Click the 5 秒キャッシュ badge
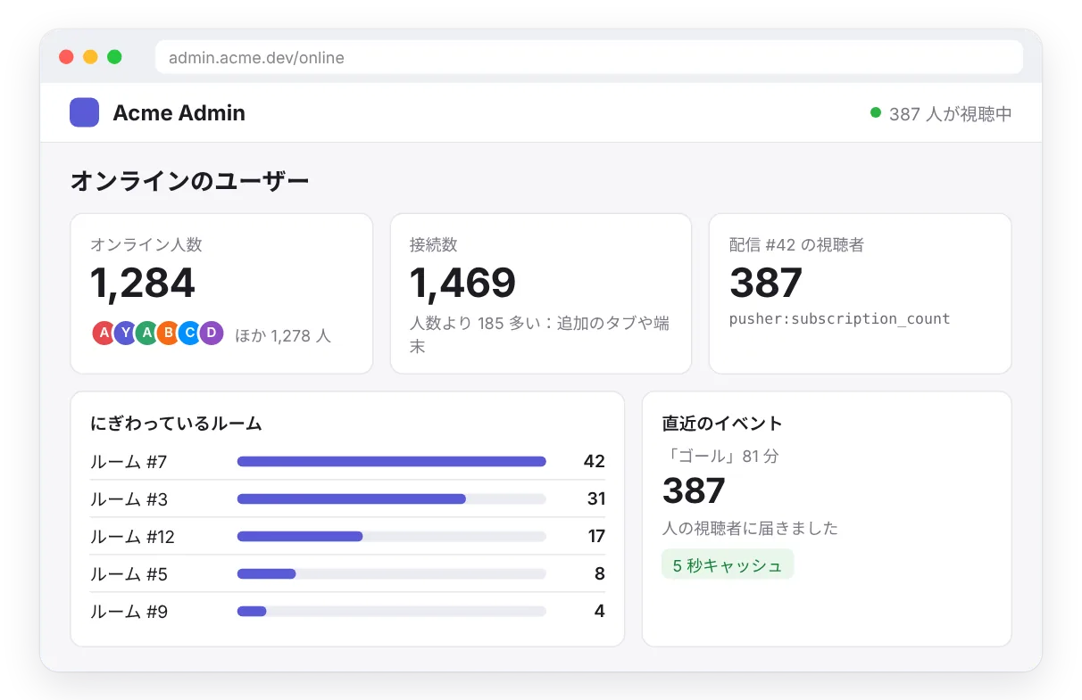 [x=728, y=565]
